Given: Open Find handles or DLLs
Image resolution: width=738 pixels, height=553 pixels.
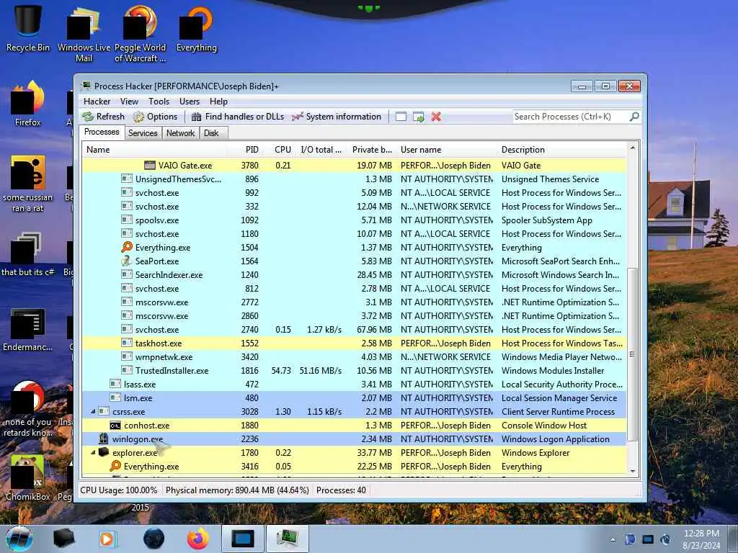Looking at the screenshot, I should (238, 117).
